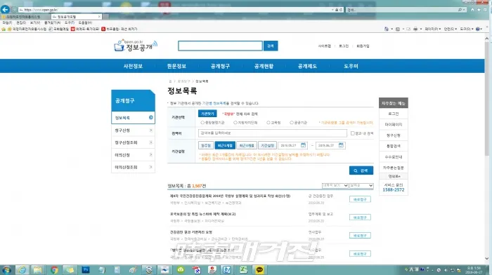
Task: Click the page scrollbar down arrow
Action: [x=486, y=258]
